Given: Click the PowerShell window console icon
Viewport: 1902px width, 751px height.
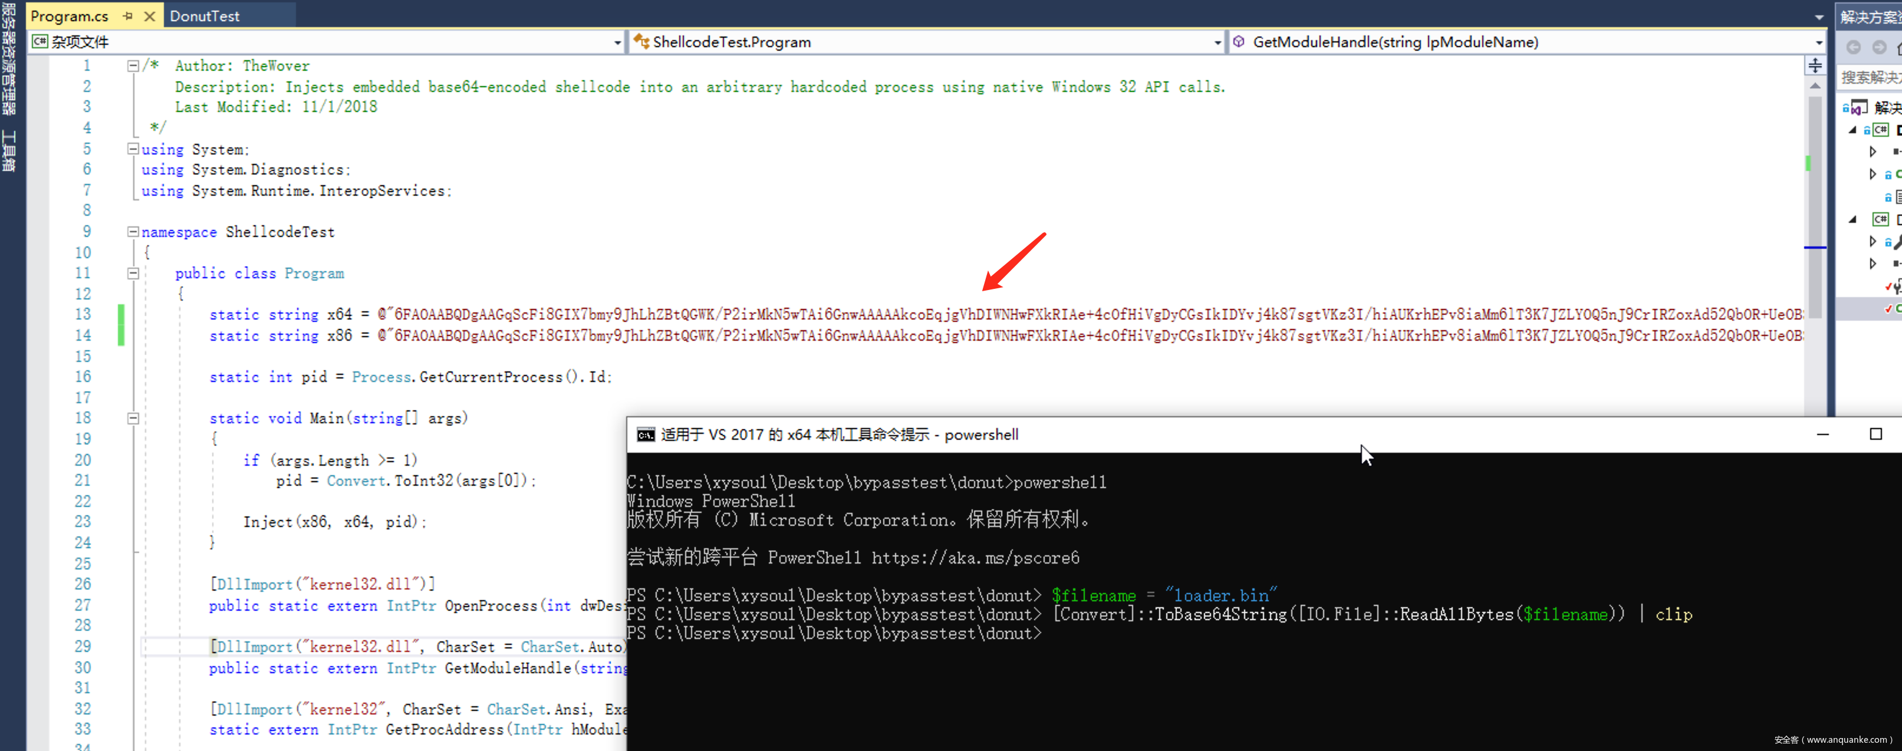Looking at the screenshot, I should [x=646, y=435].
